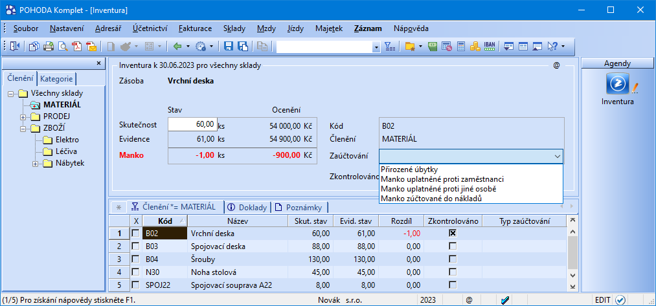Export to PDF toolbar icon

tap(77, 47)
